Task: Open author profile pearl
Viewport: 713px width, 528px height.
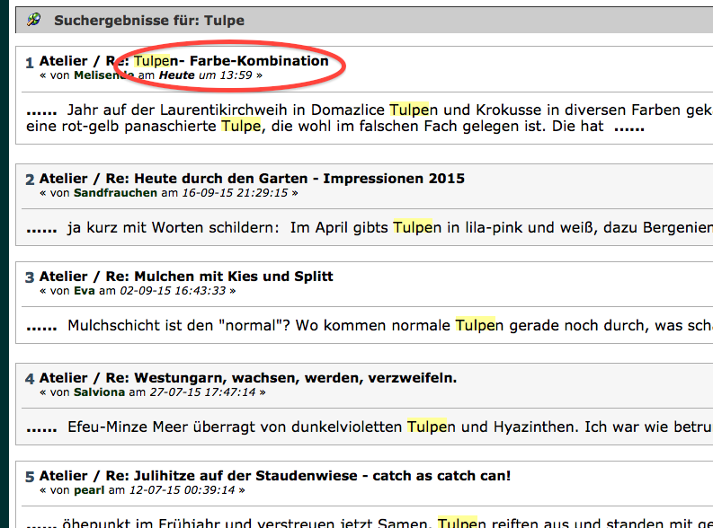Action: click(88, 490)
